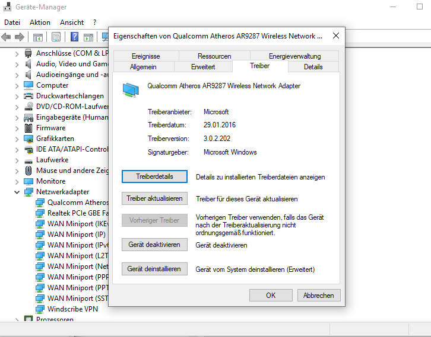Close the Eigenschaften dialog with X
The width and height of the screenshot is (431, 337).
[x=336, y=36]
